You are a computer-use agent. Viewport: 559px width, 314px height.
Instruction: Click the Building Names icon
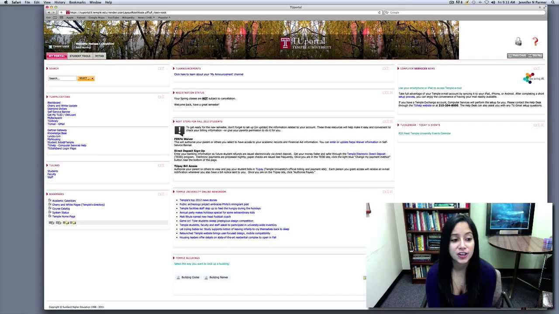click(206, 277)
